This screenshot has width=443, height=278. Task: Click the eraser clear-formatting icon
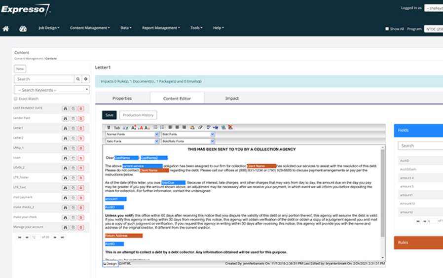[200, 128]
